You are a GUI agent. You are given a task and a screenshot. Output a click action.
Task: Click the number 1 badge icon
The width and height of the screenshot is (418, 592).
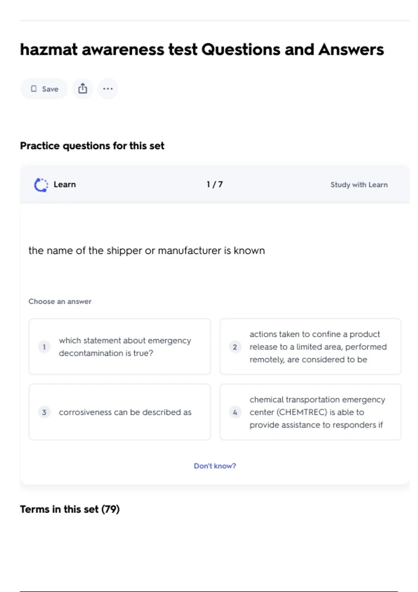[x=44, y=347]
